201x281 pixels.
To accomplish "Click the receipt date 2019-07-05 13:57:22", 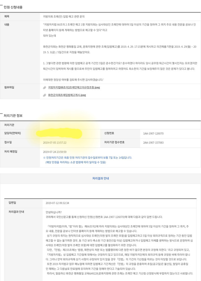I will click(55, 143).
